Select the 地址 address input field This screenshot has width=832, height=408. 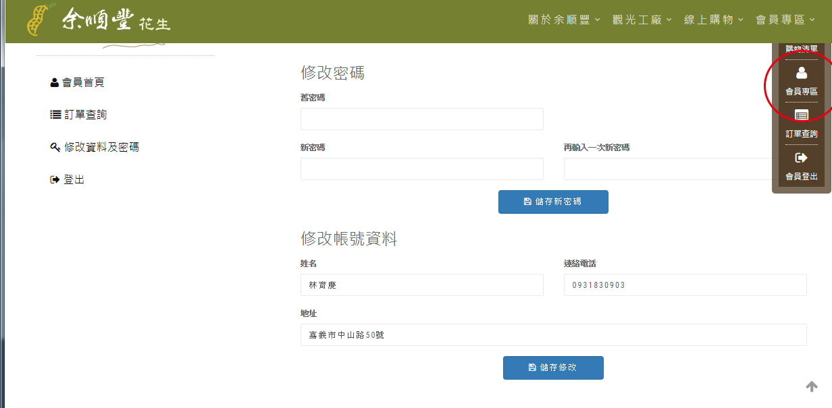point(553,335)
